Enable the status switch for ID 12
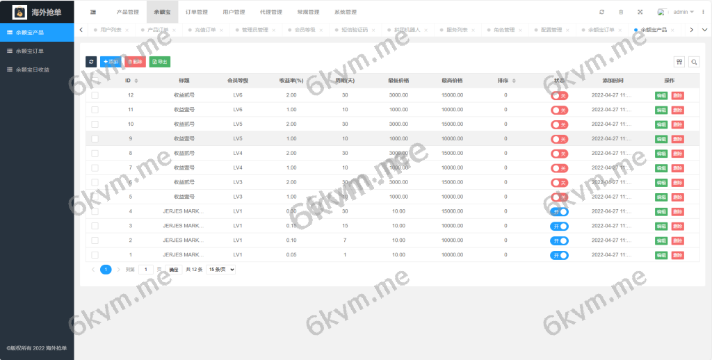Image resolution: width=712 pixels, height=360 pixels. [560, 95]
